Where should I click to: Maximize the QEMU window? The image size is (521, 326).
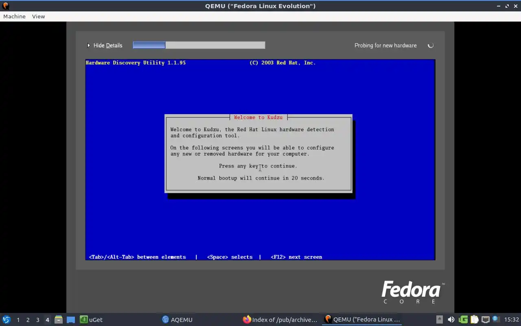pyautogui.click(x=507, y=6)
